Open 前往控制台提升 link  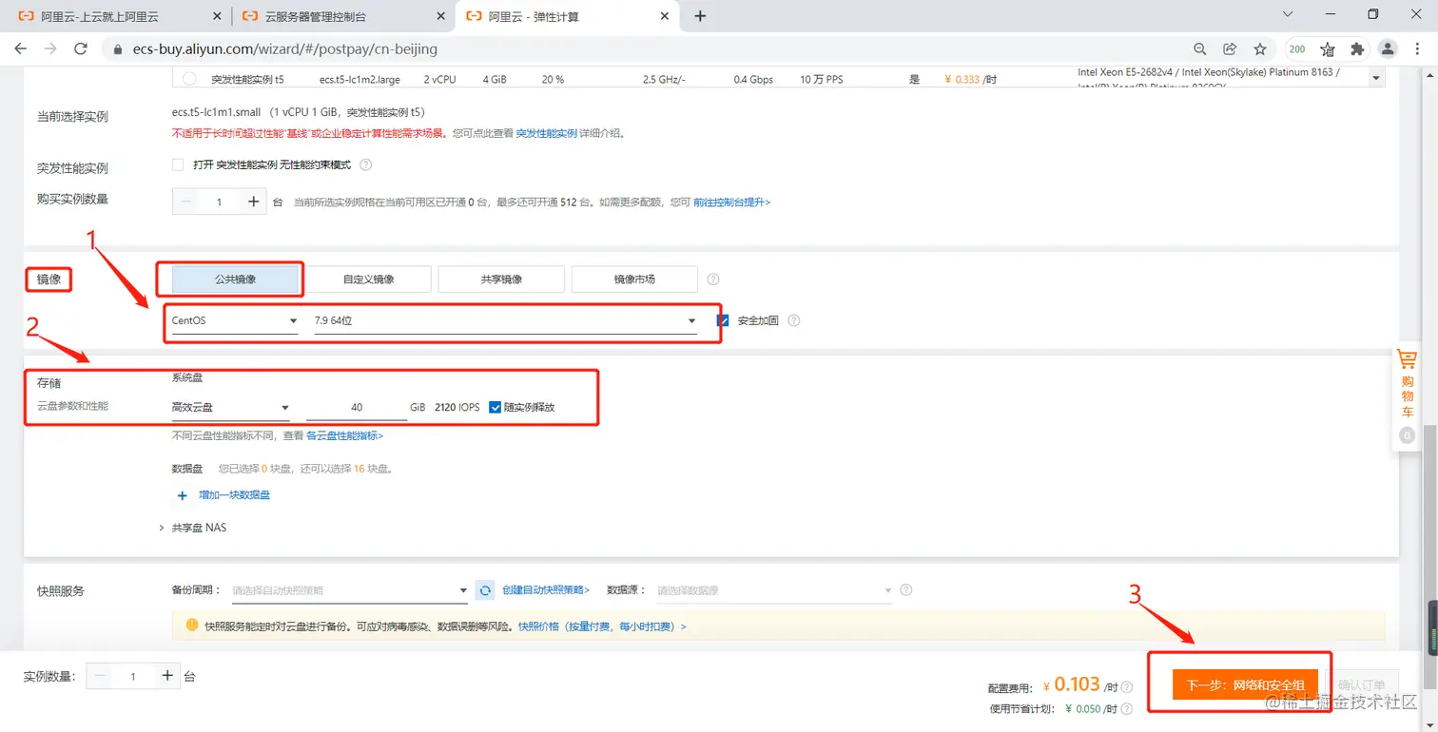(x=732, y=202)
